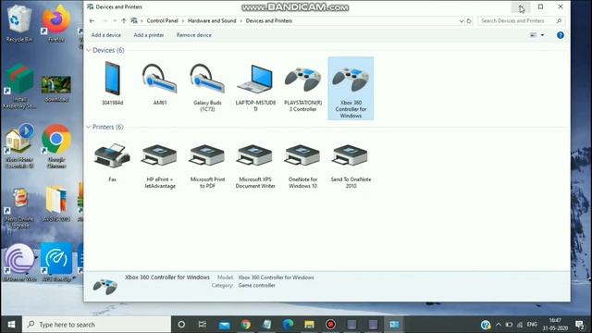Click Devices and Printers breadcrumb
Screen dimensions: 592x333
click(269, 20)
